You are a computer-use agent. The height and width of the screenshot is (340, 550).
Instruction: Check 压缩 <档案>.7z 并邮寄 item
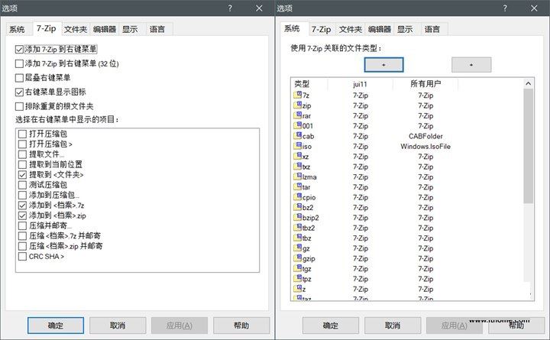point(22,236)
